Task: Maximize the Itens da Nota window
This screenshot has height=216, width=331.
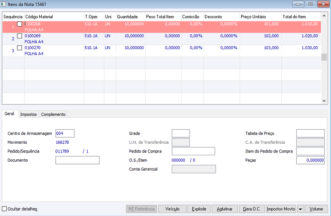Action: (311, 4)
